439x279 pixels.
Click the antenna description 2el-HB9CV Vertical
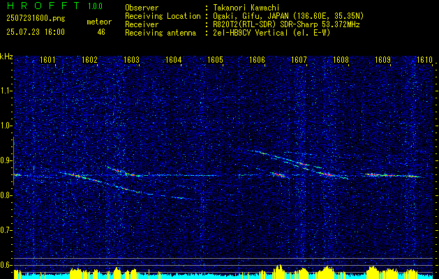click(x=271, y=33)
